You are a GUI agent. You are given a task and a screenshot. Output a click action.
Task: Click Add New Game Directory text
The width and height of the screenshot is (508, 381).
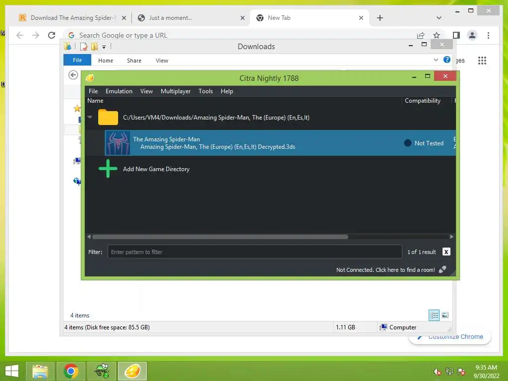(156, 169)
